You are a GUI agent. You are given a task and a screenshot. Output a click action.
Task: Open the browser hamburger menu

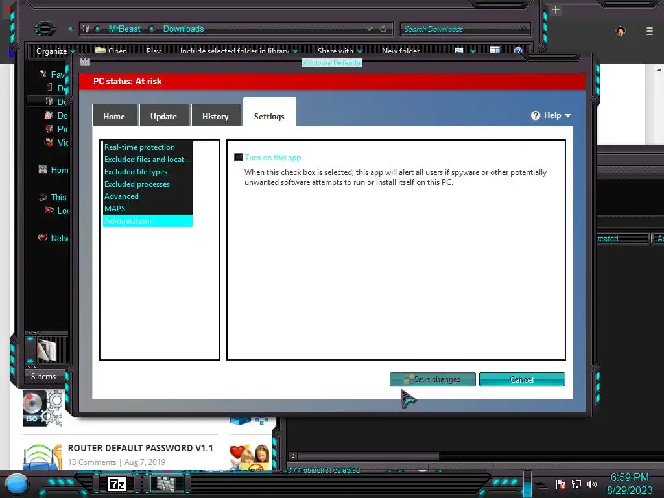pos(650,31)
